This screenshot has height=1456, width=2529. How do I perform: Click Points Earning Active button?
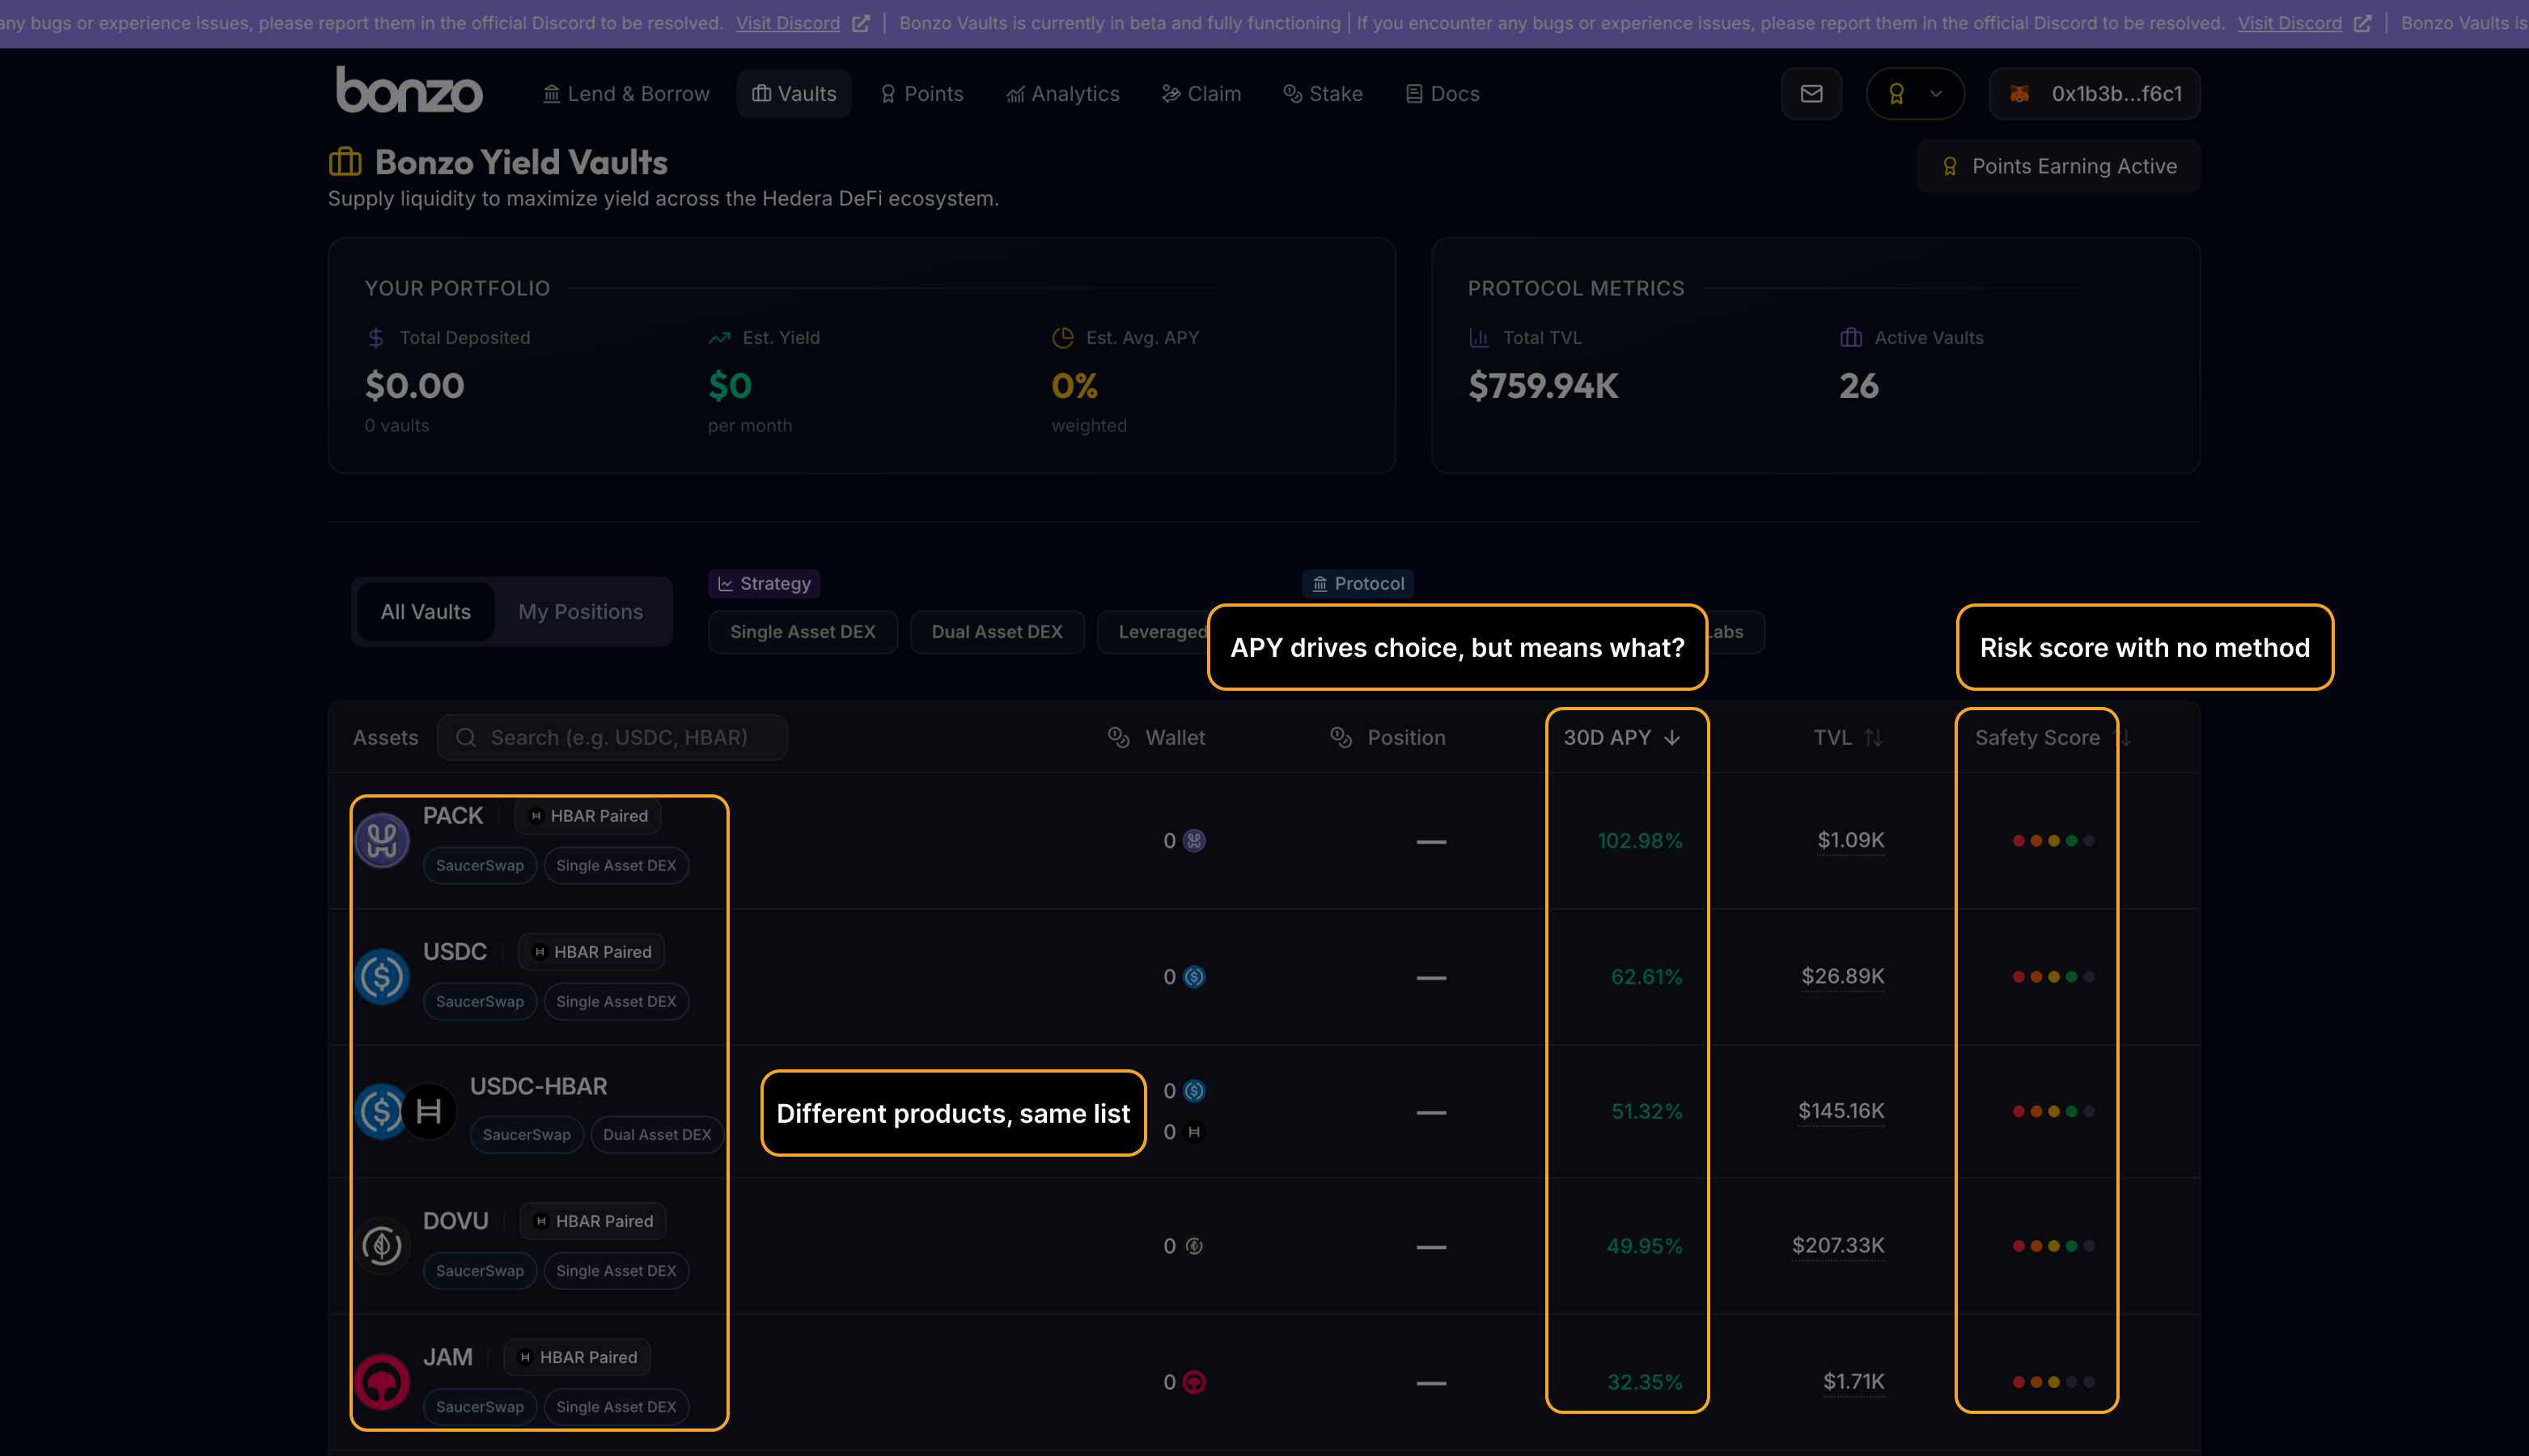point(2058,166)
